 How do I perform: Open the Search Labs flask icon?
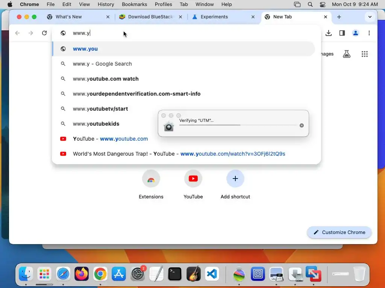347,54
